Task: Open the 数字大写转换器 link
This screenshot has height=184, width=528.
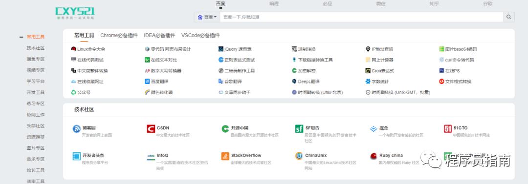Action: point(166,71)
